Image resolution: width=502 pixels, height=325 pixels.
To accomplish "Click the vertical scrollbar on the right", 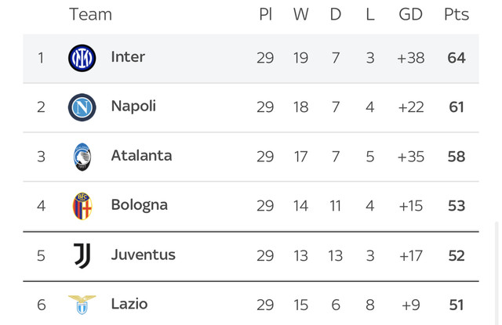I will click(x=497, y=273).
